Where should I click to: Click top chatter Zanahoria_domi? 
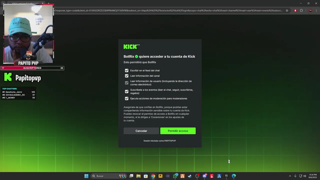point(18,92)
